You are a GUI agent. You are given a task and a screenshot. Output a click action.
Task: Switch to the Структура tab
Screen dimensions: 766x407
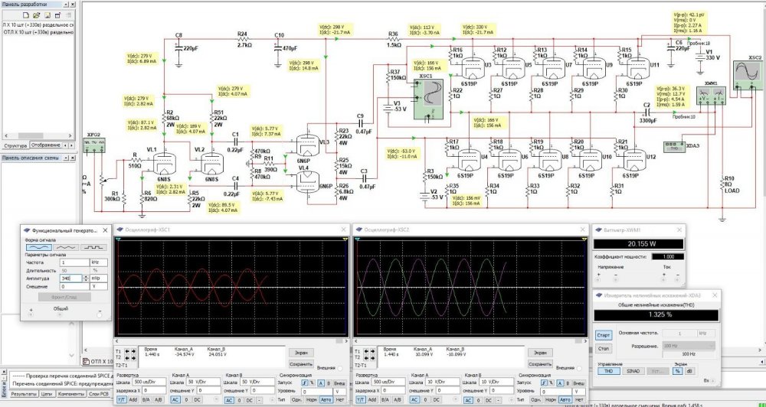15,145
